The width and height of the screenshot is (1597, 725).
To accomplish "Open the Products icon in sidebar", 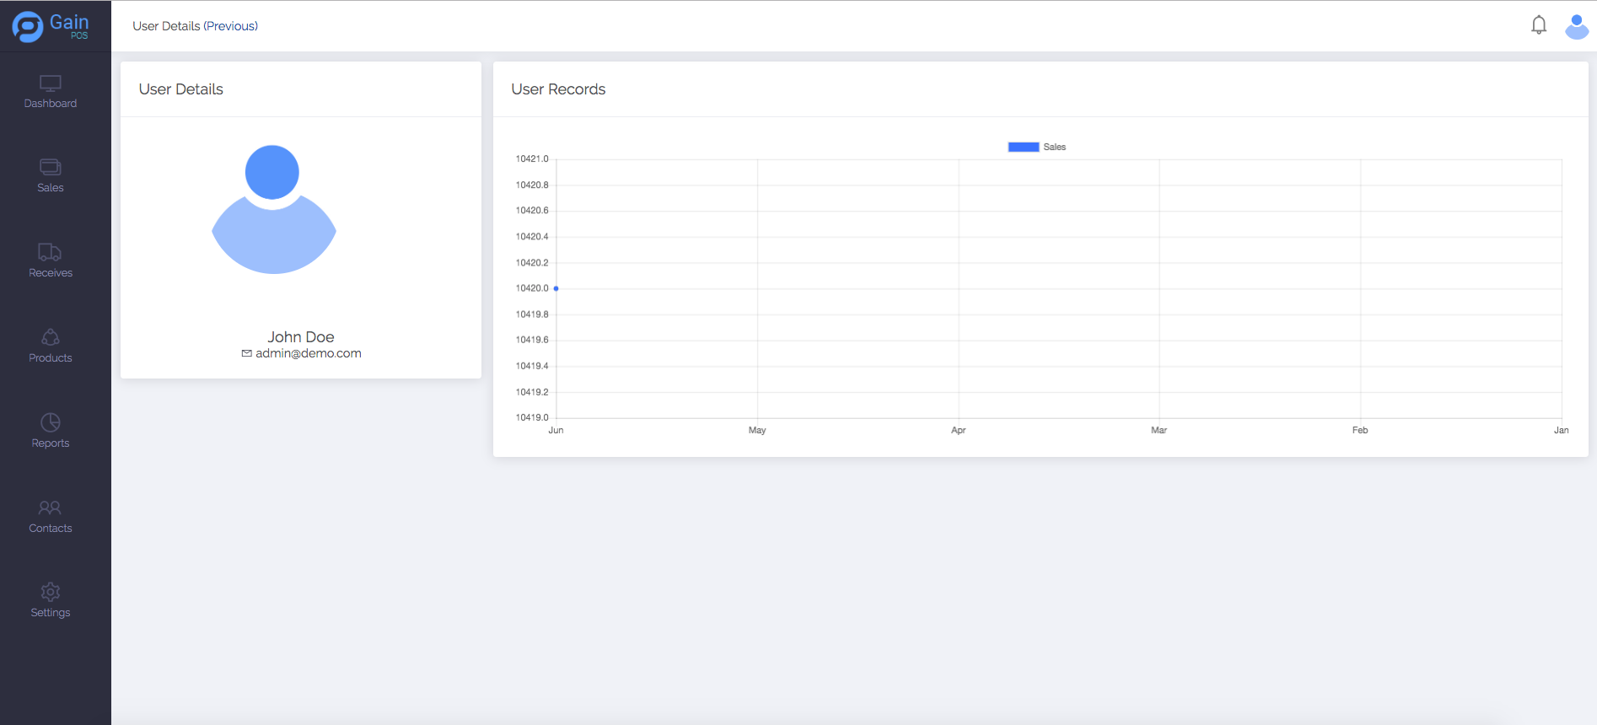I will click(51, 337).
